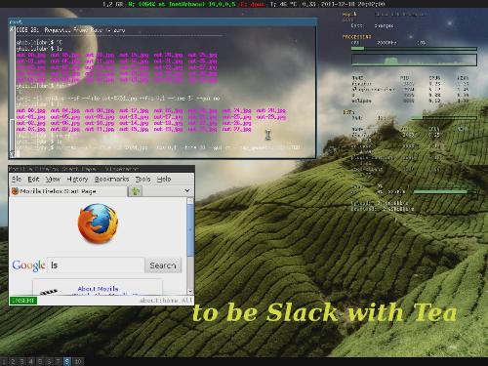This screenshot has width=488, height=366.
Task: Click the browser page scrollbar down arrow
Action: coord(190,291)
